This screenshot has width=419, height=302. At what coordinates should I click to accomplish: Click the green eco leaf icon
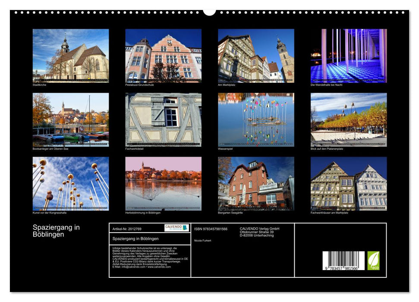point(373,260)
